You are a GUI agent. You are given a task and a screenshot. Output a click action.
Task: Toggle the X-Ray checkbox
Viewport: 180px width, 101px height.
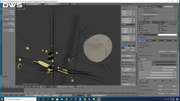[x=159, y=28]
